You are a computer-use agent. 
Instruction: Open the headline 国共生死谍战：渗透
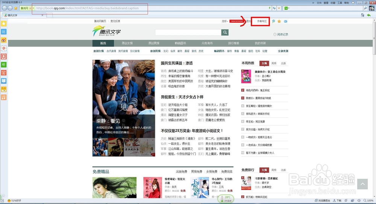(x=177, y=63)
